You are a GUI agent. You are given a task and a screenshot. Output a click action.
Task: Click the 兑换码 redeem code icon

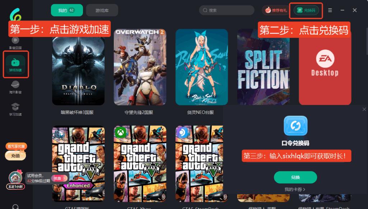(306, 10)
